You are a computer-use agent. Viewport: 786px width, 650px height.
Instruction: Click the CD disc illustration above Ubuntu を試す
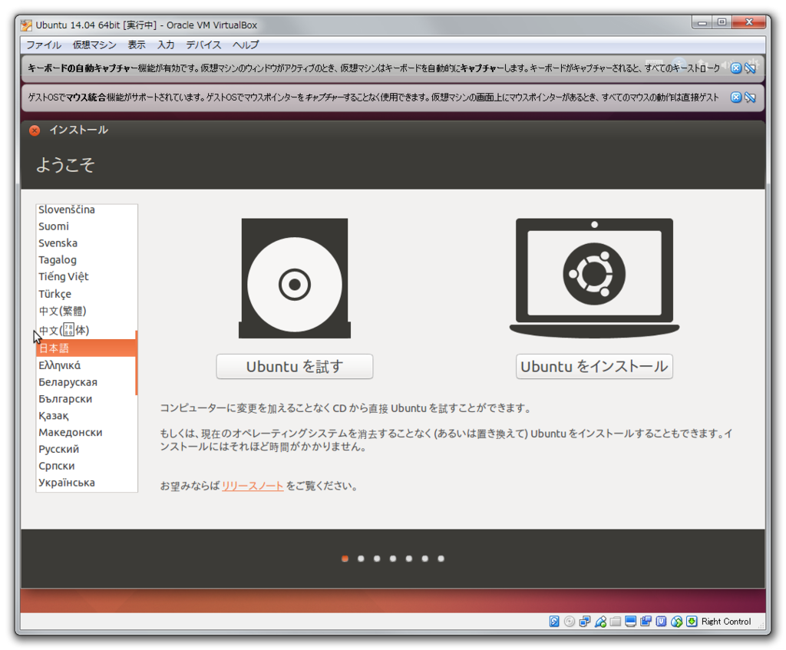(x=295, y=278)
